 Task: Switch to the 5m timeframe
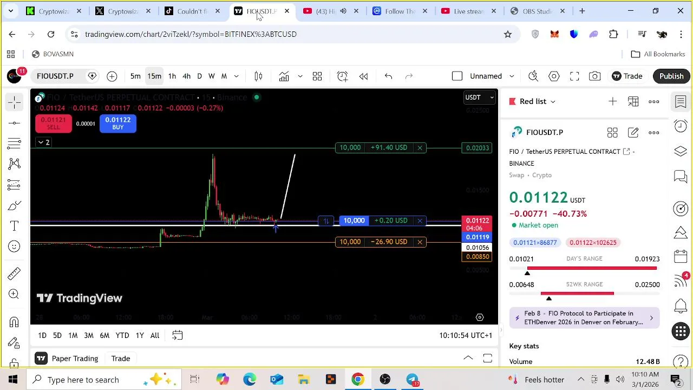135,76
